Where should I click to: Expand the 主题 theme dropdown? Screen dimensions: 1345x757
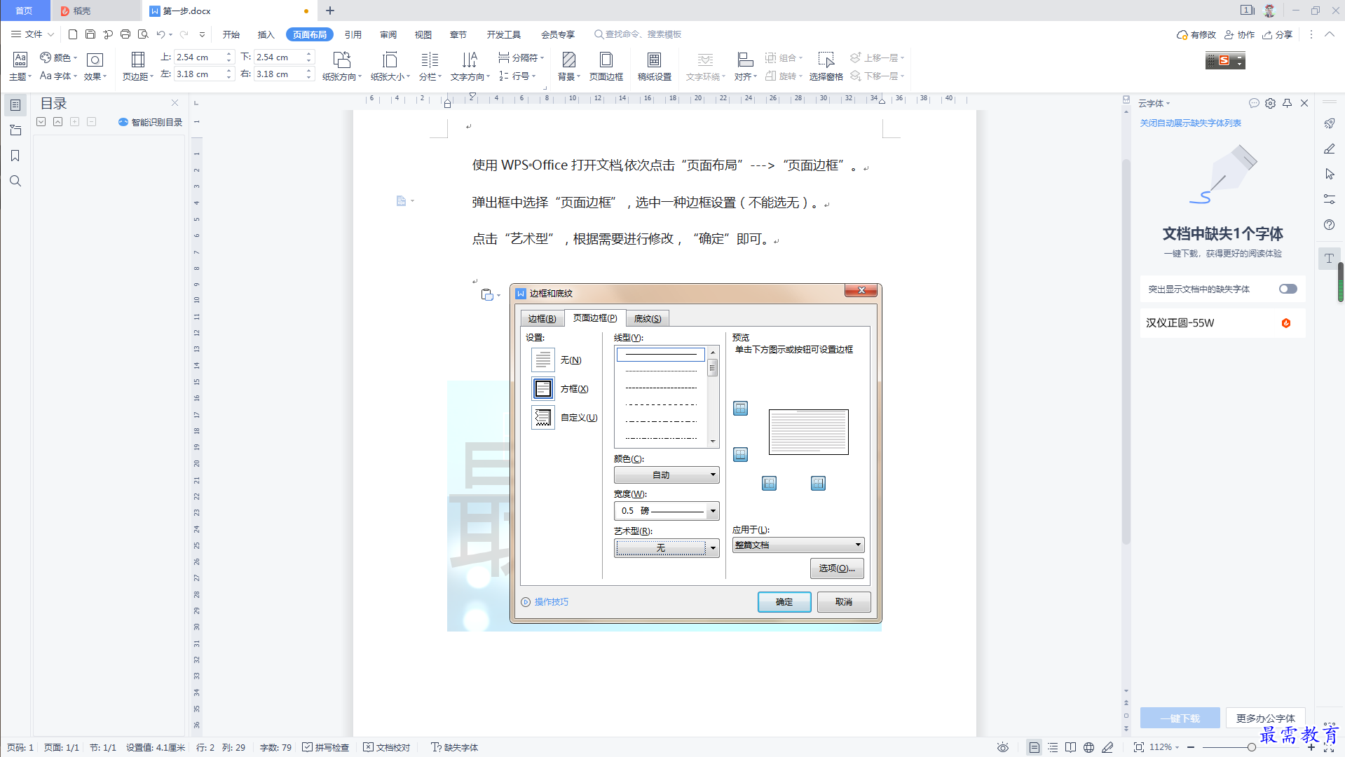[20, 76]
